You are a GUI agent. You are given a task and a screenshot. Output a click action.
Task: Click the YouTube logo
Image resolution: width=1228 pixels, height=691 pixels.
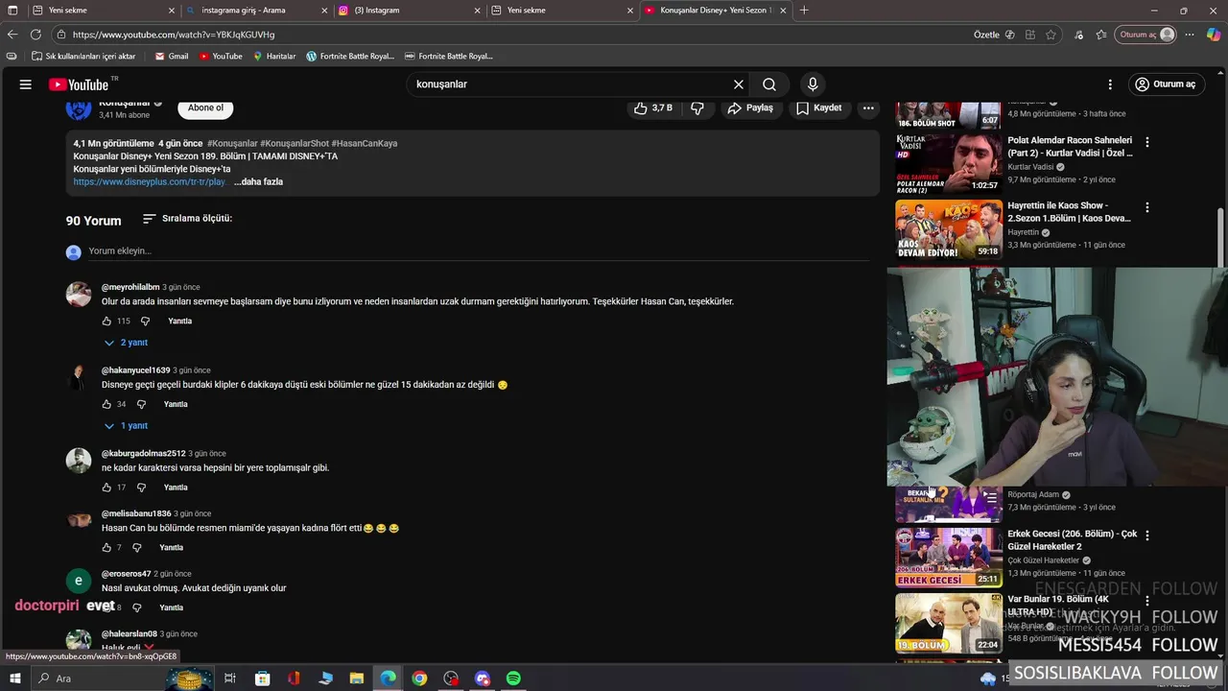(79, 84)
